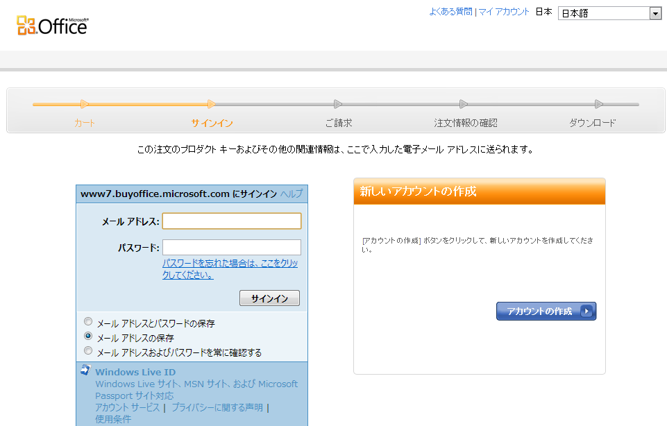This screenshot has width=667, height=426.
Task: Click the 注文情報の確認 step arrow marker
Action: click(x=464, y=104)
